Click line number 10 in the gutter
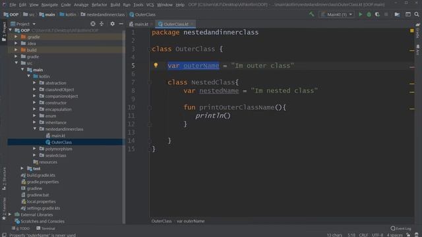This screenshot has height=237, width=422. tap(131, 107)
